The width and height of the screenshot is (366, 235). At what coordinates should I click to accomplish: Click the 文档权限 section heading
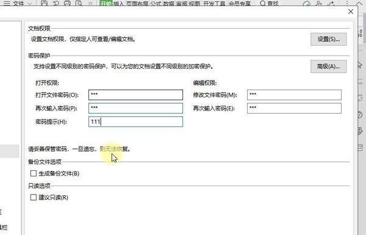tap(39, 29)
